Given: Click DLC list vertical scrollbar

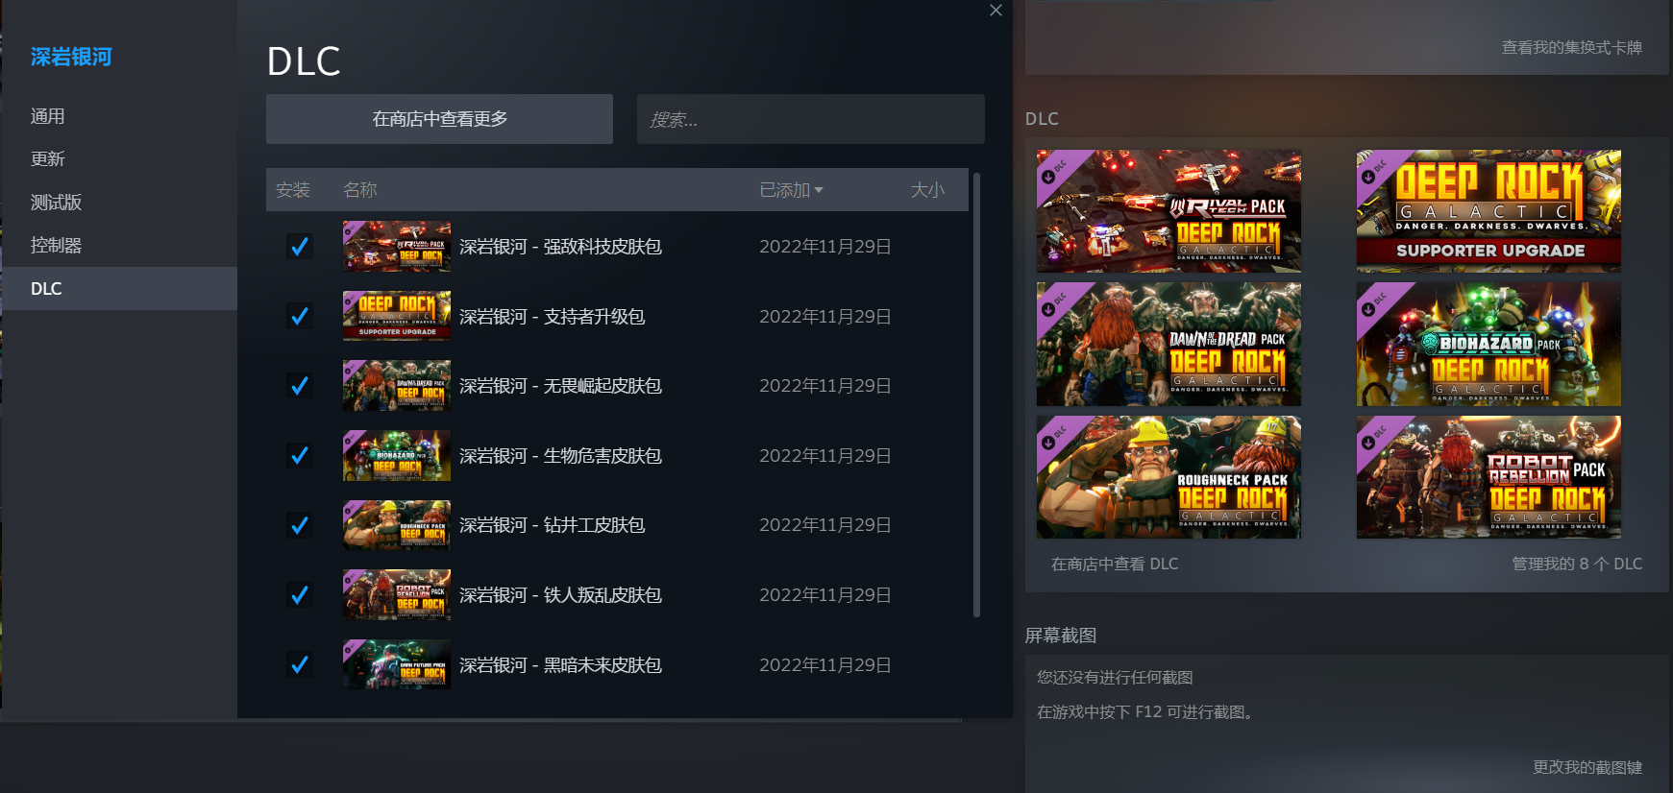Looking at the screenshot, I should (976, 394).
